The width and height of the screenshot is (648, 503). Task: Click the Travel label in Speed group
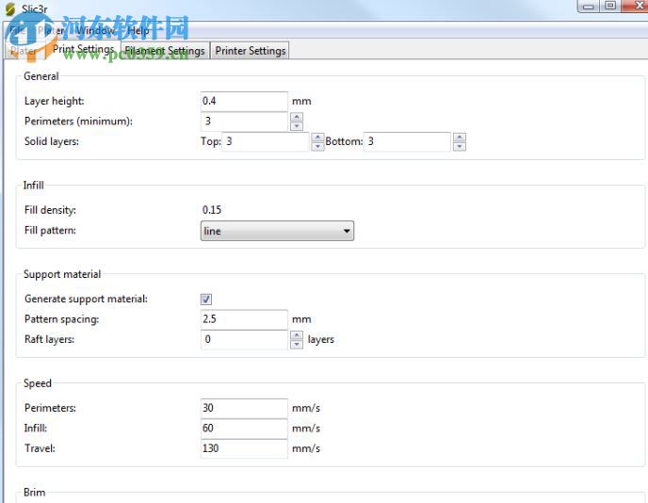tap(40, 448)
